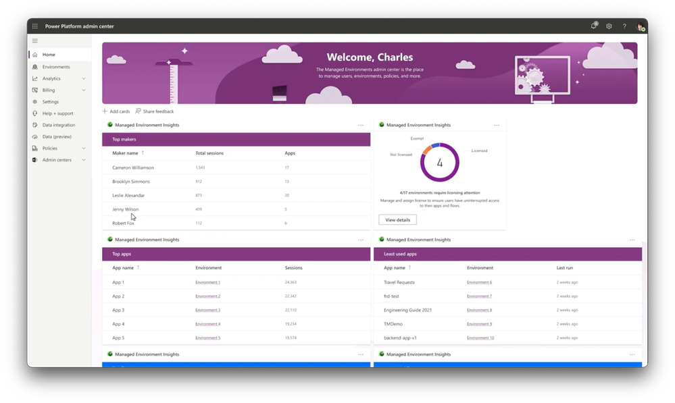The width and height of the screenshot is (675, 403).
Task: Select Jenny Wilson maker row
Action: (x=236, y=209)
